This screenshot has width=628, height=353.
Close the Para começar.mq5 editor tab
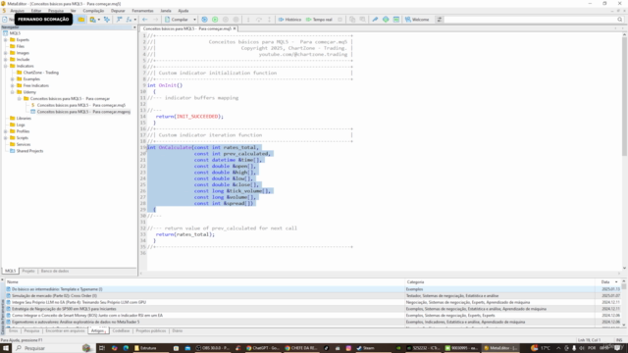pos(235,28)
